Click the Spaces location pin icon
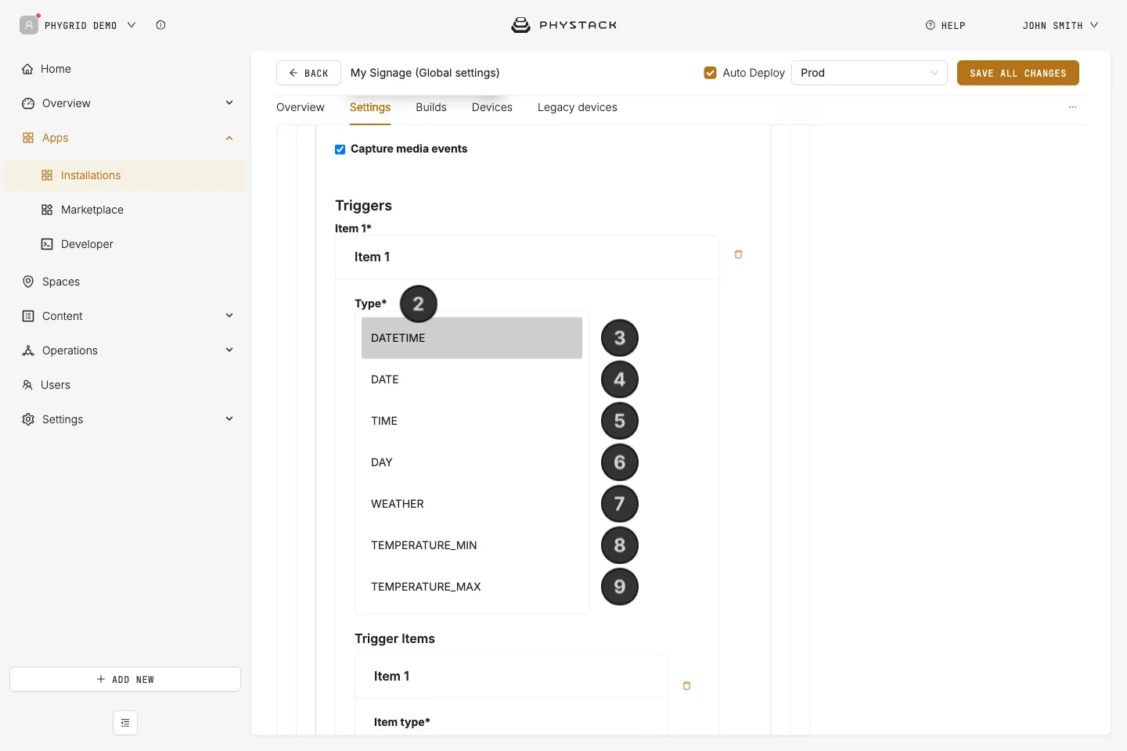 click(28, 282)
